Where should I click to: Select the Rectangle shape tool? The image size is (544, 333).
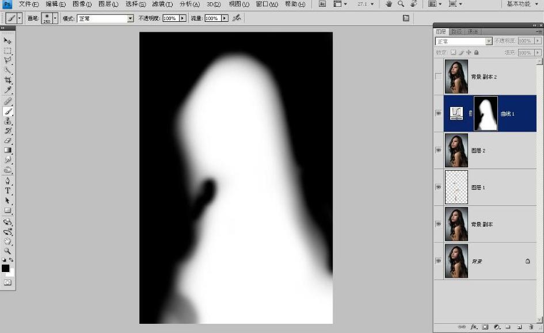pyautogui.click(x=7, y=210)
